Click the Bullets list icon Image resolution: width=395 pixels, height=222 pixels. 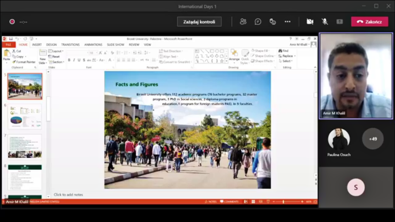tap(119, 53)
